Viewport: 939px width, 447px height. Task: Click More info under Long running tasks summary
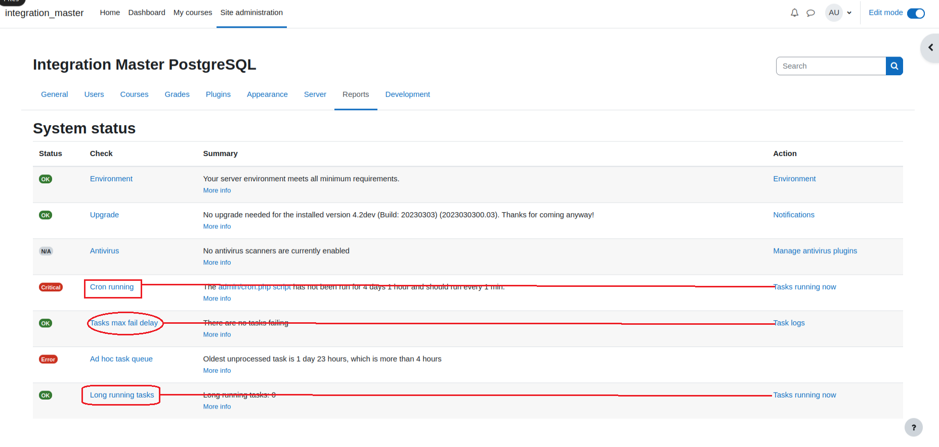(217, 407)
